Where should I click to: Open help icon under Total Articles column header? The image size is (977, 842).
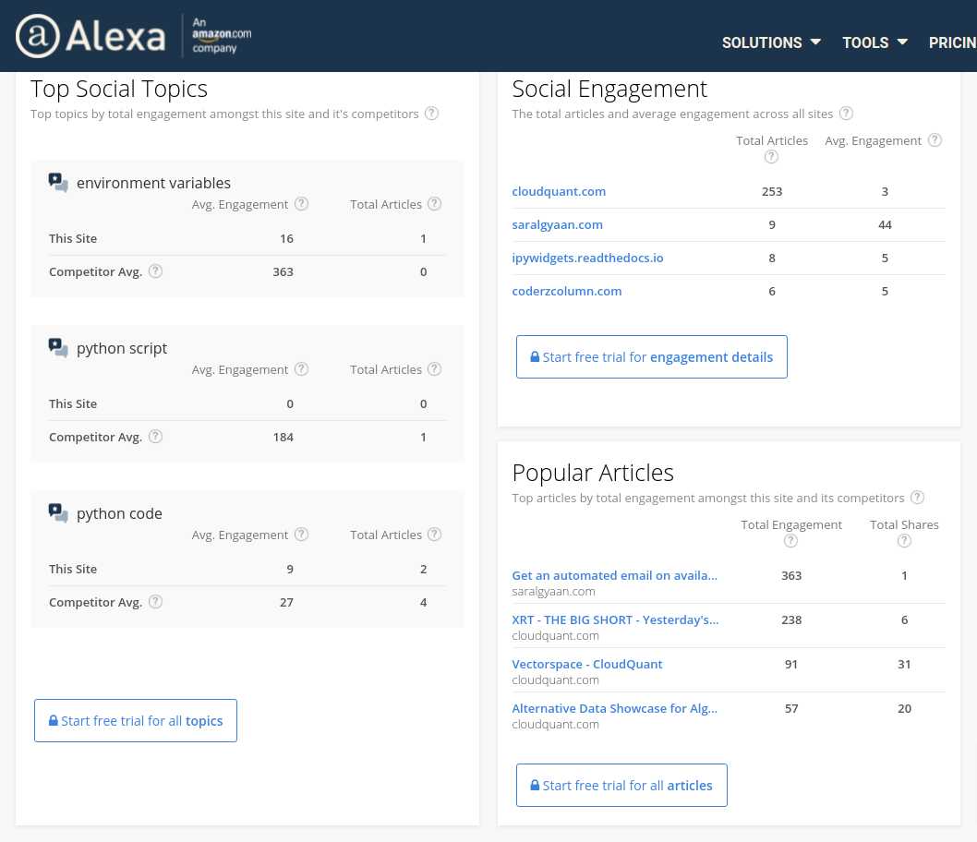point(771,157)
